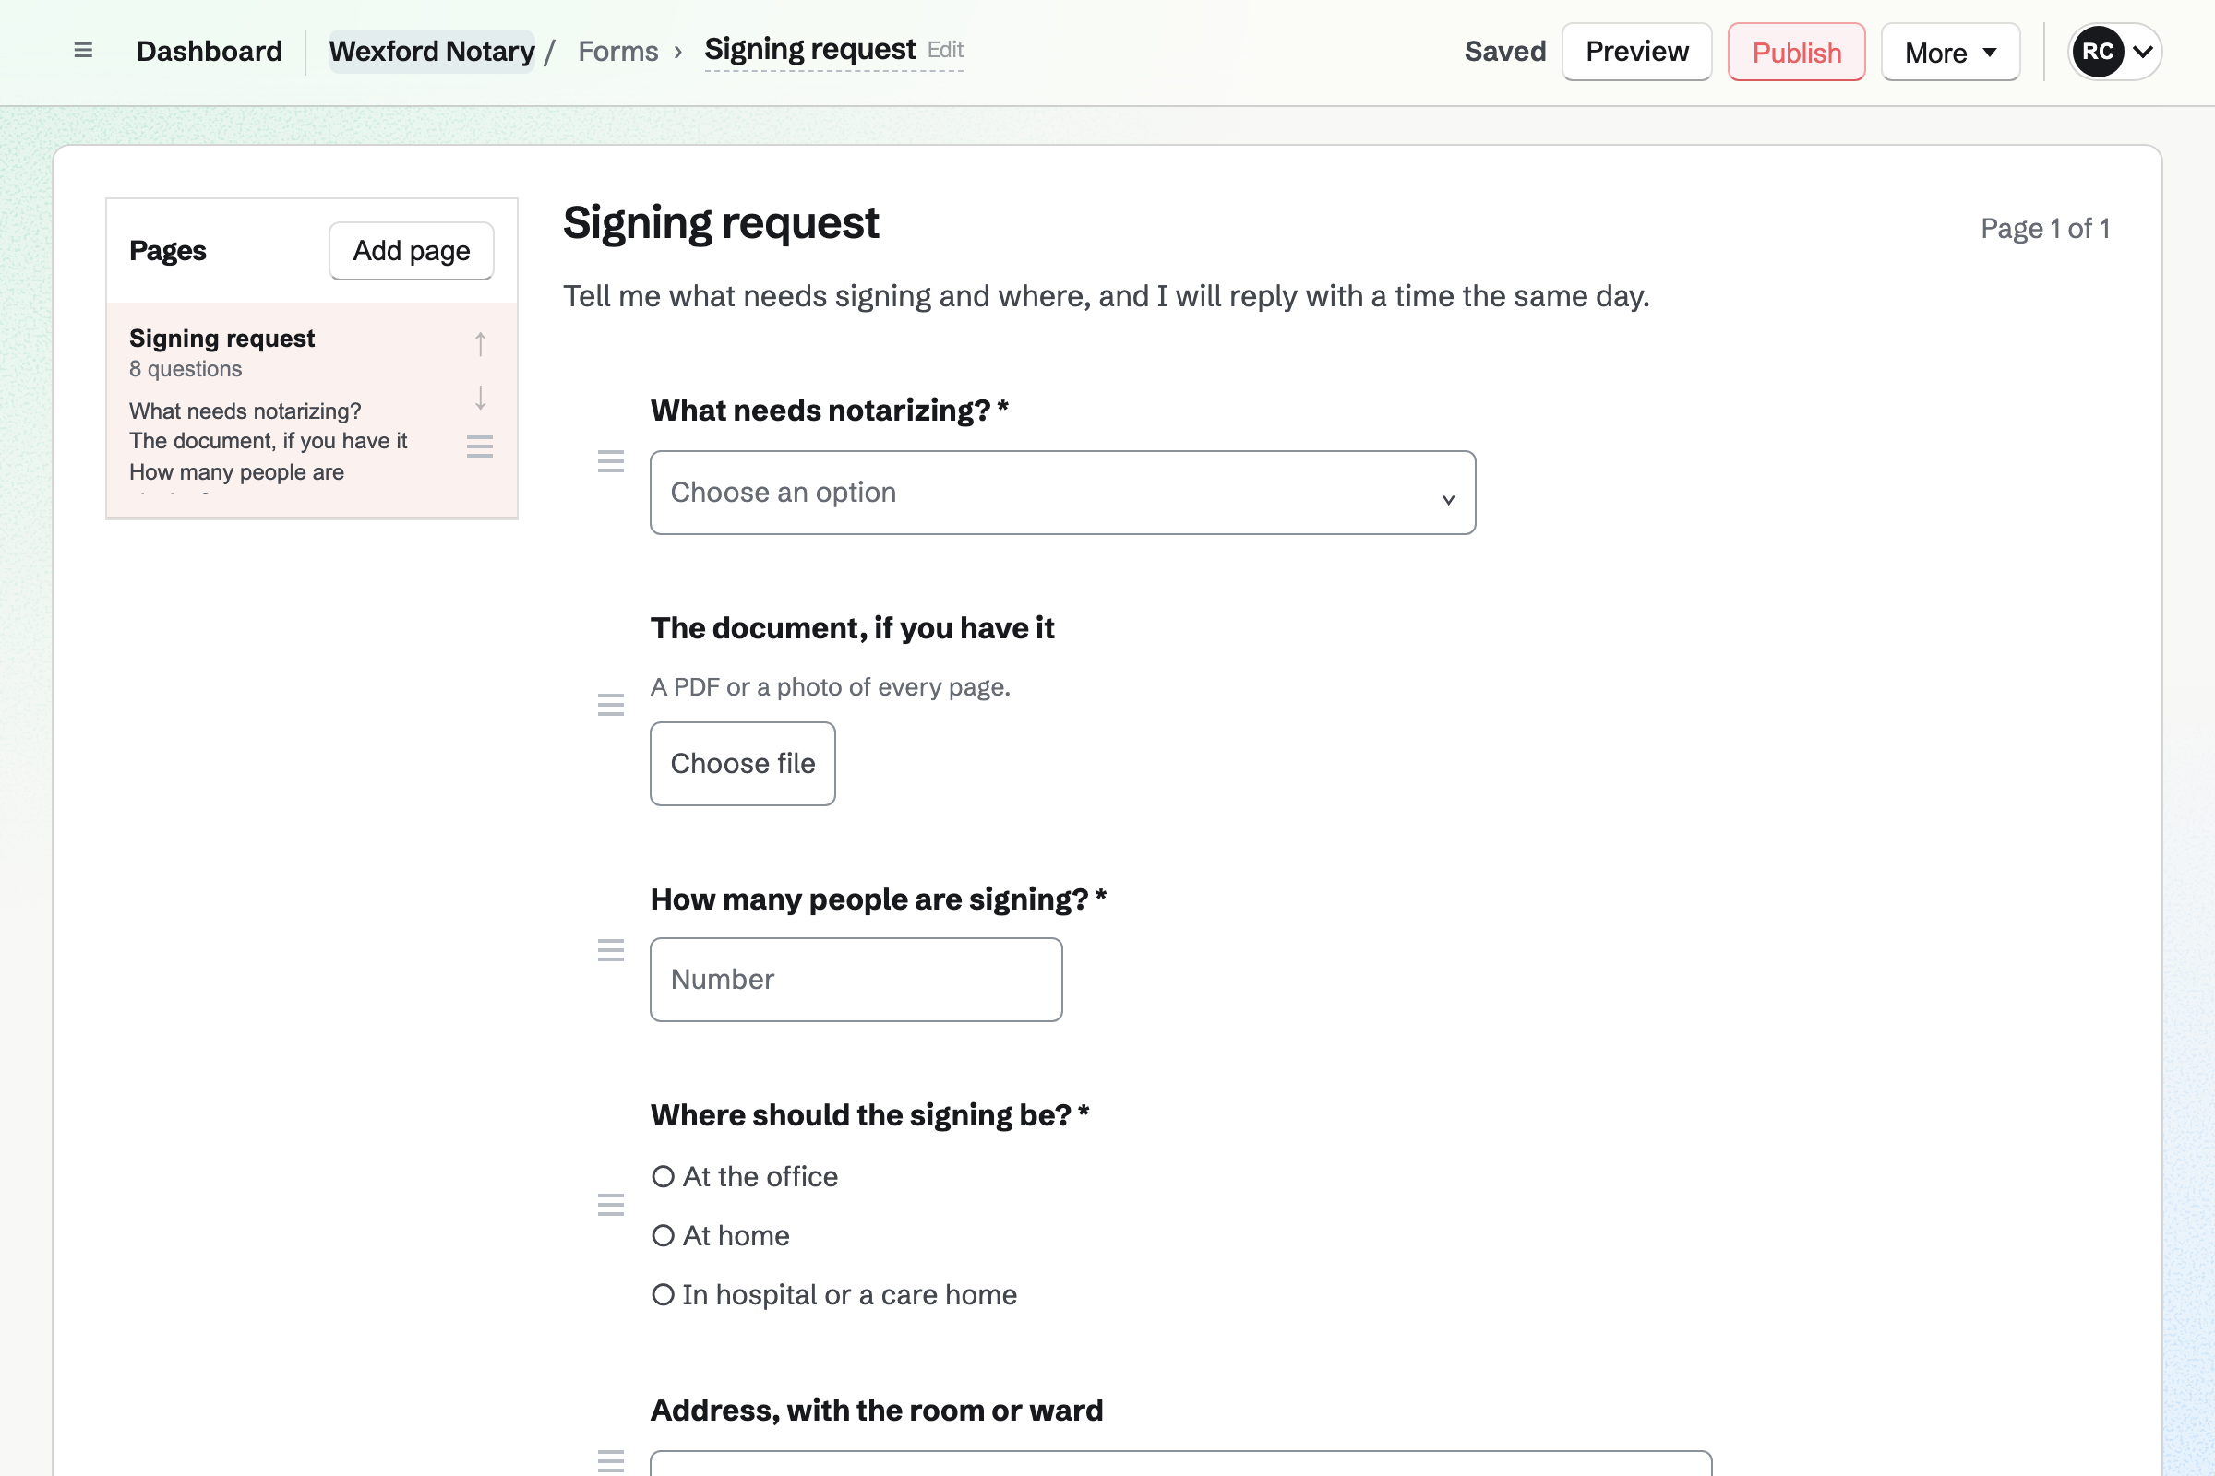Click drag handle beside the document upload question

pyautogui.click(x=611, y=705)
